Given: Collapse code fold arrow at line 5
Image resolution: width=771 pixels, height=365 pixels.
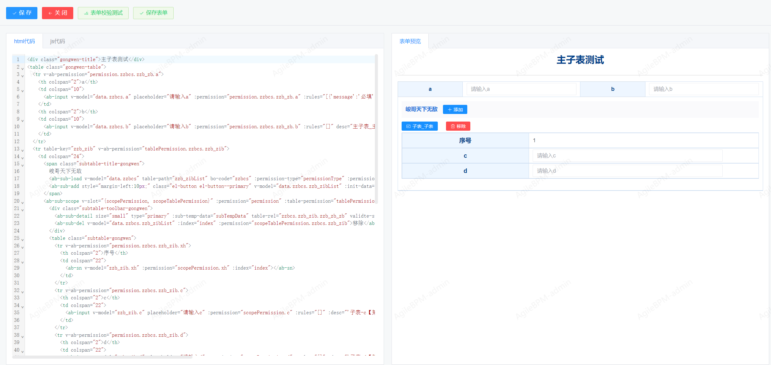Looking at the screenshot, I should point(22,91).
